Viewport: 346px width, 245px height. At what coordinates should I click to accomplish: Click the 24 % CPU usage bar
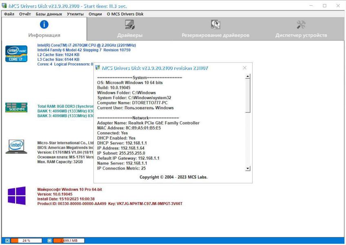(x=26, y=241)
